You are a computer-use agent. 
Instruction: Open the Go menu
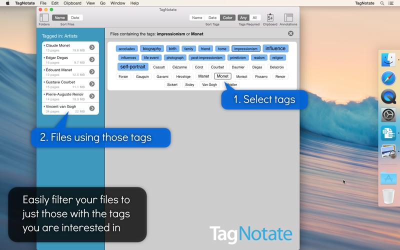(x=103, y=3)
